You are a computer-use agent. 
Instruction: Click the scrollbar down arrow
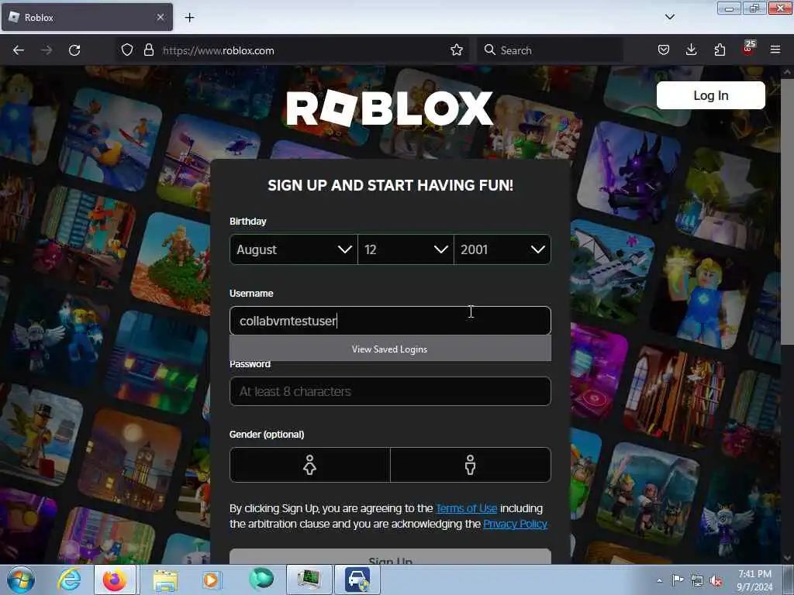pyautogui.click(x=786, y=558)
